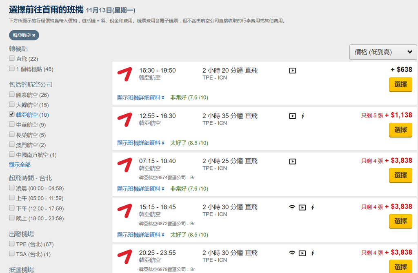Check the TPE (台北) (67) airport filter
This screenshot has width=418, height=273.
tap(12, 244)
